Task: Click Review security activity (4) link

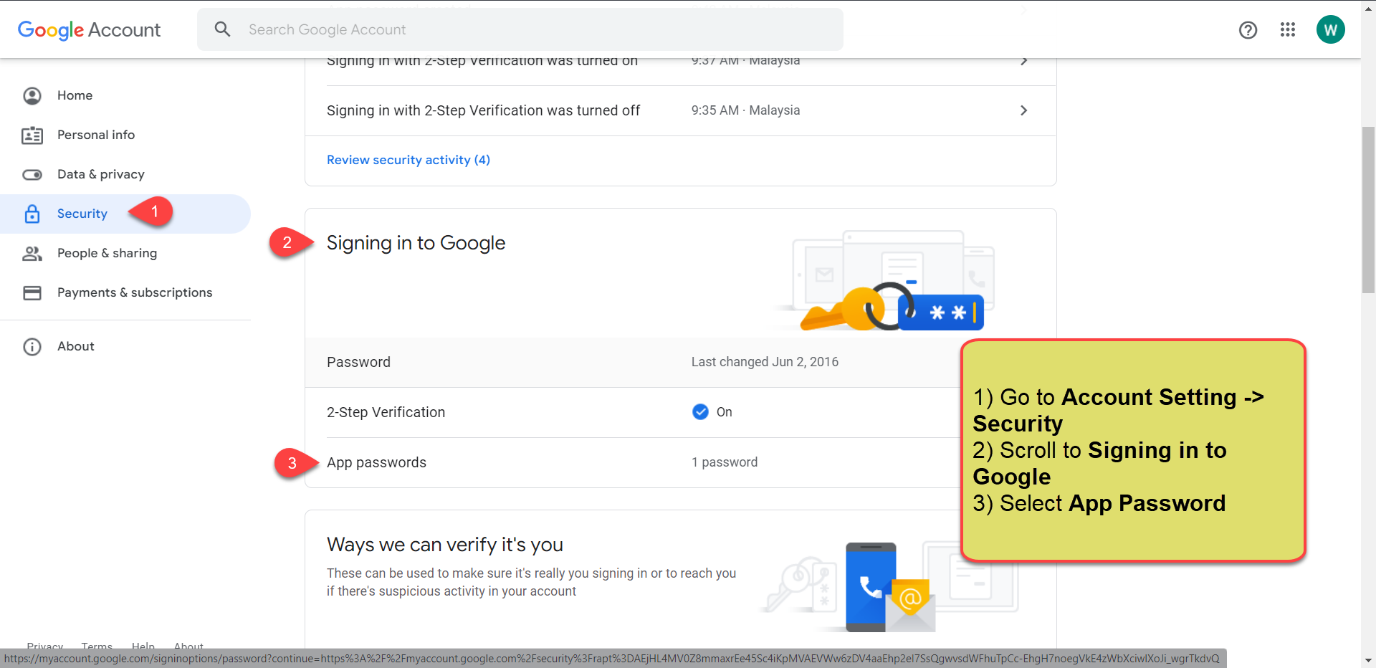Action: (x=408, y=160)
